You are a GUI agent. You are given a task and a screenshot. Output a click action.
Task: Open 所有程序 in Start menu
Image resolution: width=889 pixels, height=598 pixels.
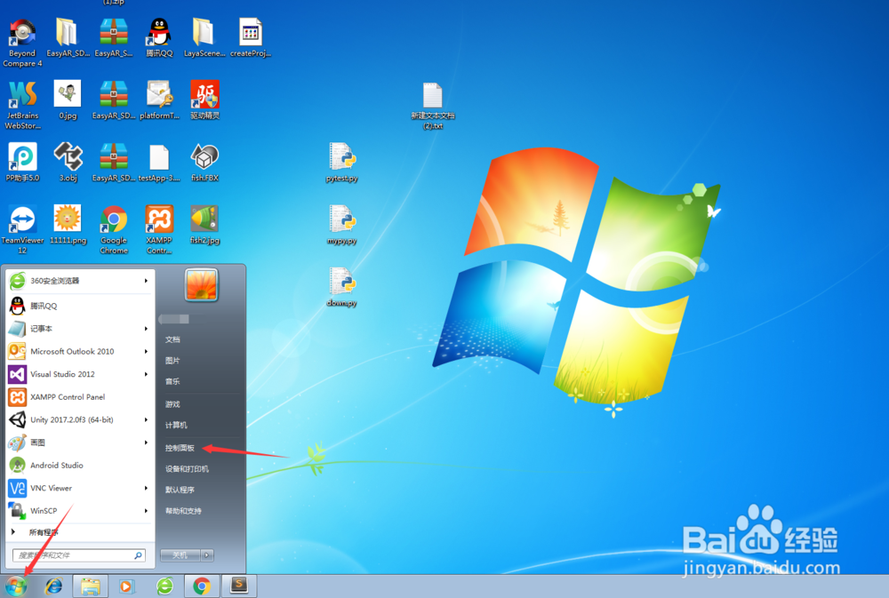(79, 532)
